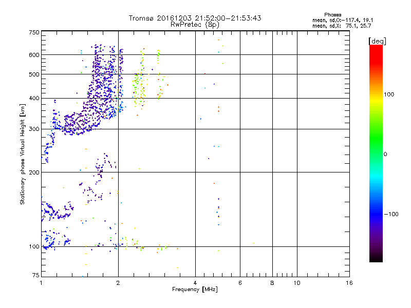
Task: Click the 'Frequency [MHz]' axis title
Action: [195, 290]
